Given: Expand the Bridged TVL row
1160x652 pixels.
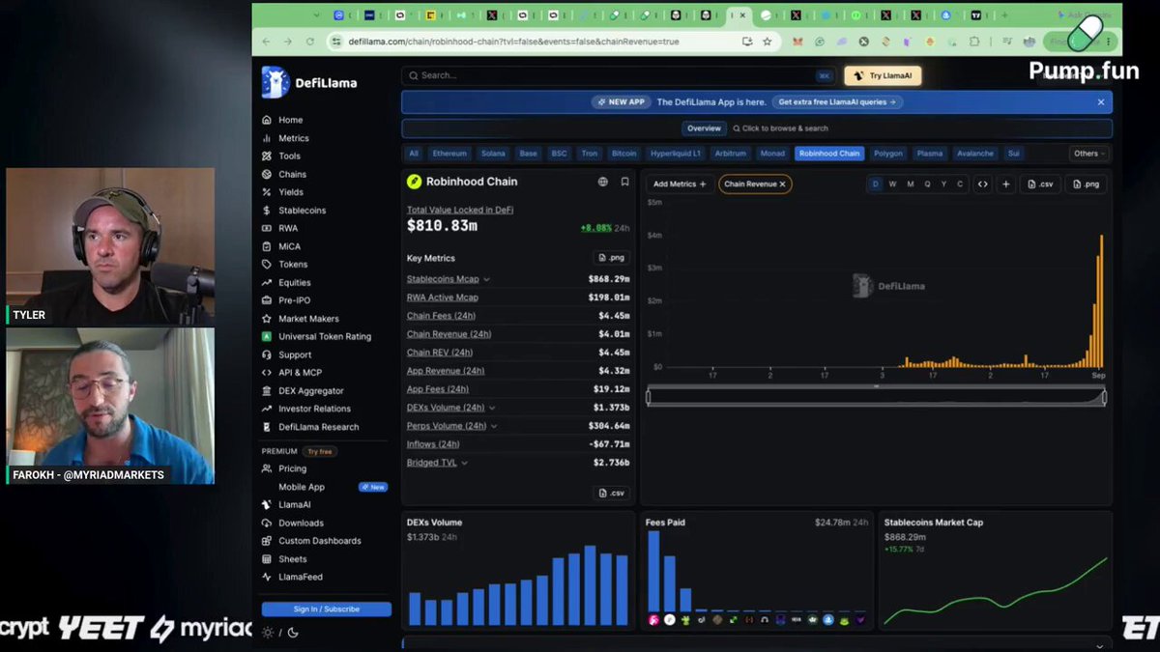Looking at the screenshot, I should point(464,463).
